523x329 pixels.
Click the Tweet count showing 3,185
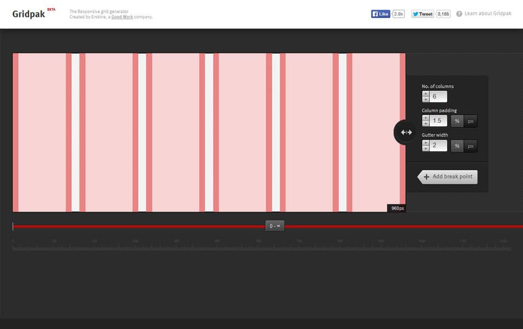click(443, 14)
